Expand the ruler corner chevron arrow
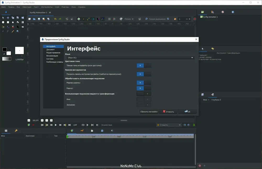Screen dimensions: 262x169 pos(28,24)
